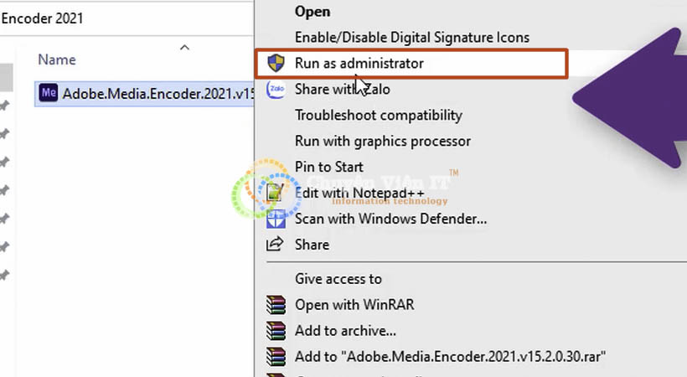This screenshot has width=687, height=377.
Task: Select Run with graphics processor
Action: click(383, 141)
